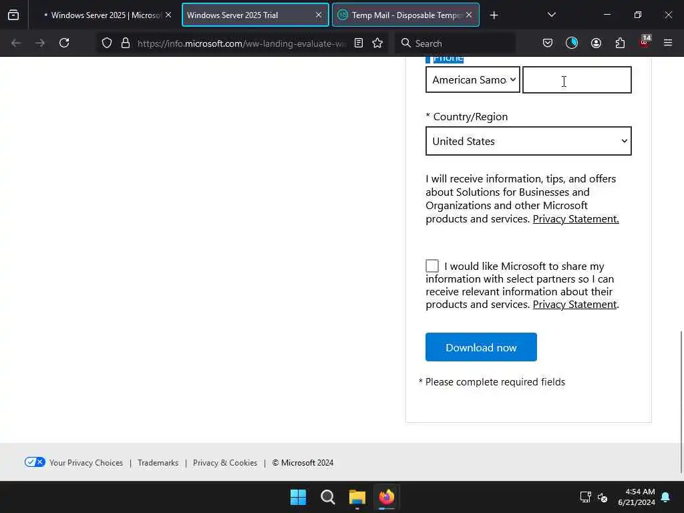Click the browser Search box
The width and height of the screenshot is (684, 513).
pos(455,43)
